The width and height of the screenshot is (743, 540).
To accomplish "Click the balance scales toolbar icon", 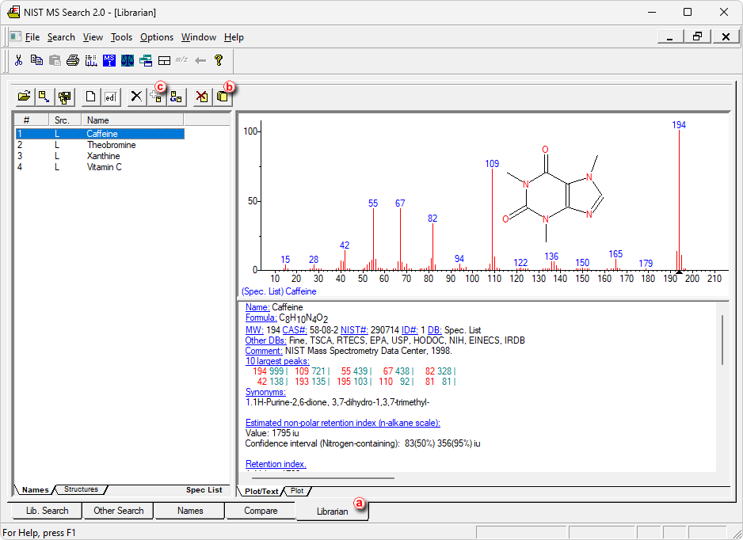I will [128, 60].
